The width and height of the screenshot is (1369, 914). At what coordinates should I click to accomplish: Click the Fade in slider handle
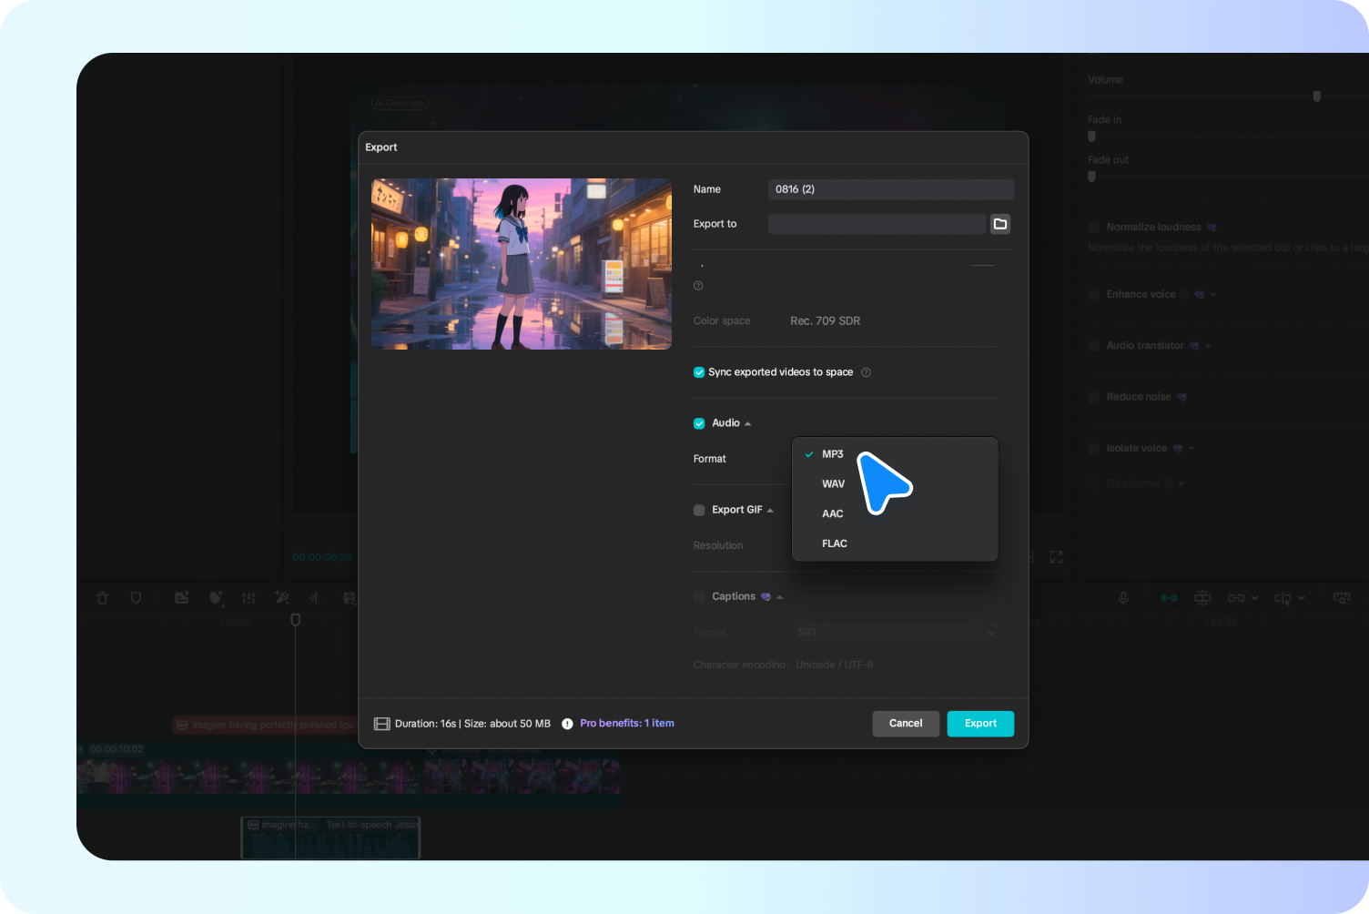click(x=1091, y=137)
